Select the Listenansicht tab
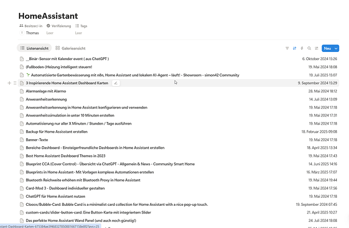 33,48
